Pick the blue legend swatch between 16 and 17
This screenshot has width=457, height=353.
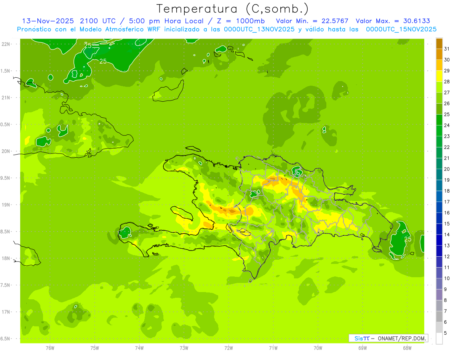(x=439, y=207)
